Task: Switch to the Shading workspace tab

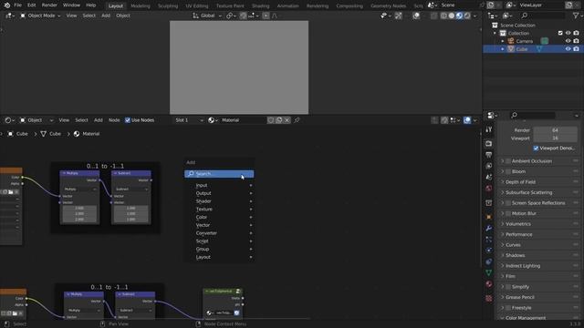Action: tap(260, 6)
